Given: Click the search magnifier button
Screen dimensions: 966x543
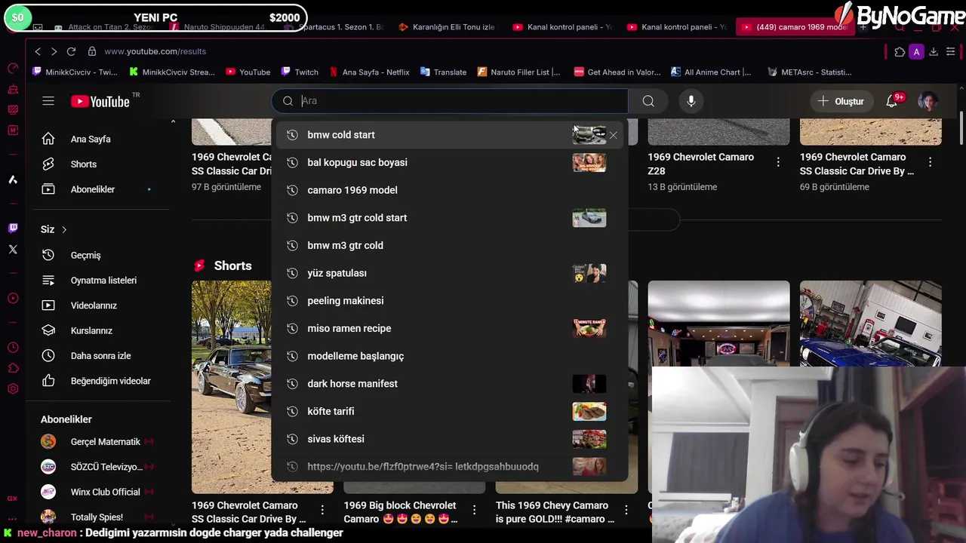Looking at the screenshot, I should pos(648,101).
